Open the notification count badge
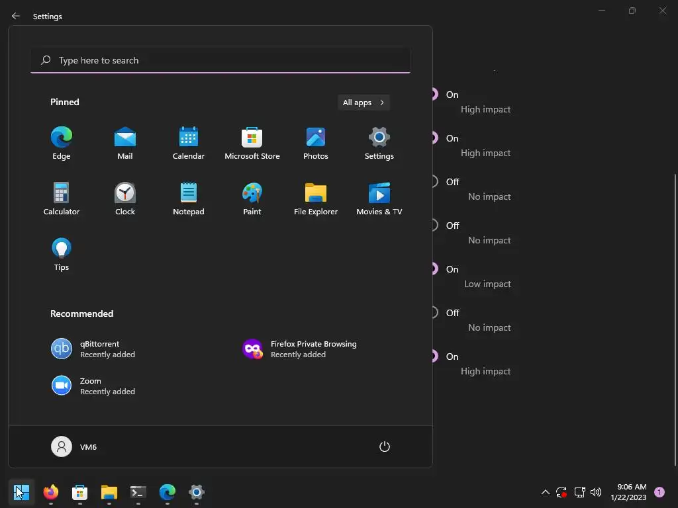 [x=659, y=492]
